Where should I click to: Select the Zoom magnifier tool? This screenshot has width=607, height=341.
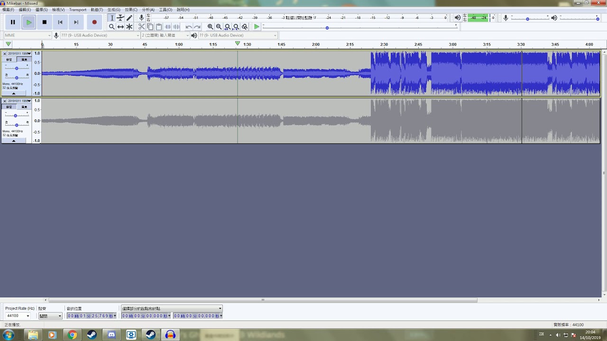[112, 27]
